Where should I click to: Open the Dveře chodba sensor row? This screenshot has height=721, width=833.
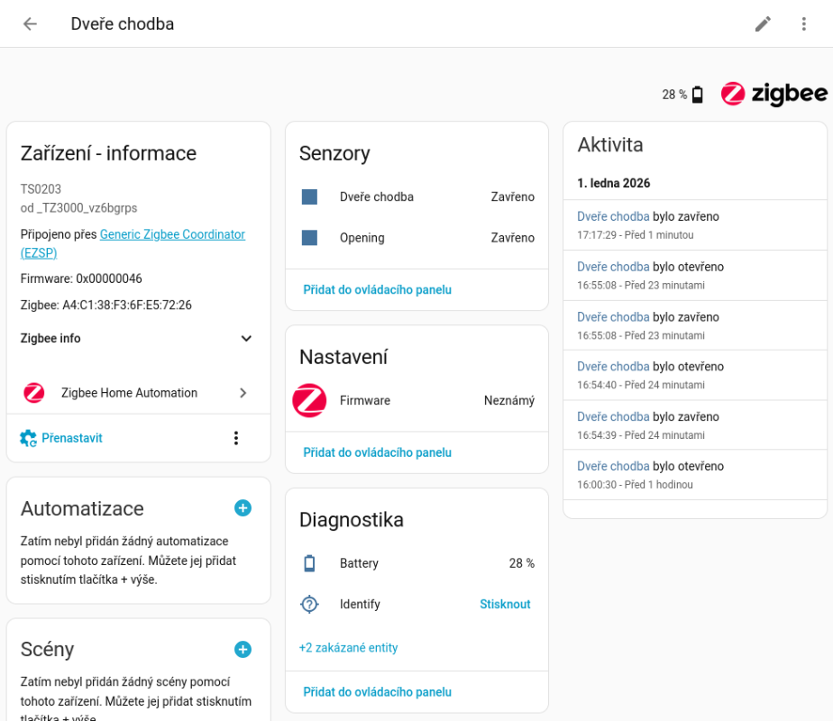416,196
